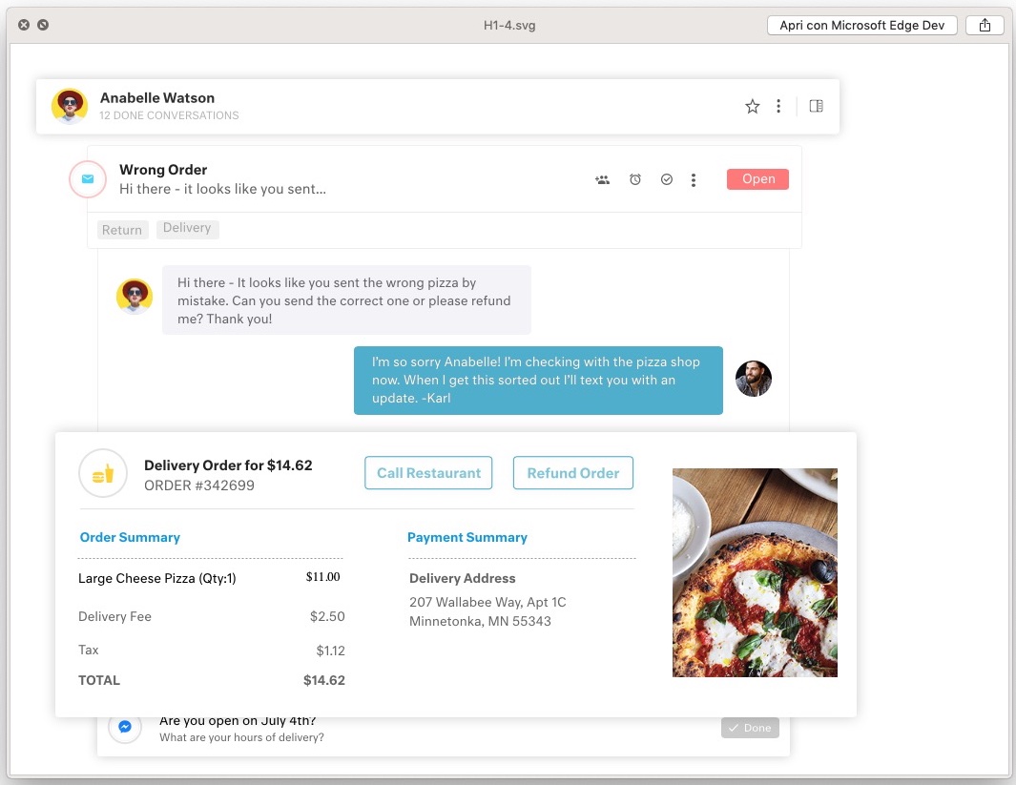Click the share icon in title bar

pyautogui.click(x=985, y=25)
